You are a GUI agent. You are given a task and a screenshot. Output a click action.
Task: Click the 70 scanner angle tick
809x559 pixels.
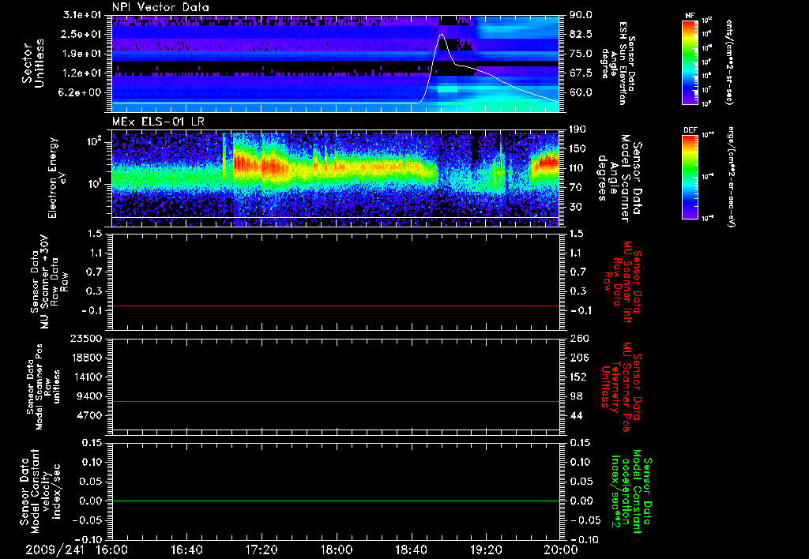pos(575,187)
